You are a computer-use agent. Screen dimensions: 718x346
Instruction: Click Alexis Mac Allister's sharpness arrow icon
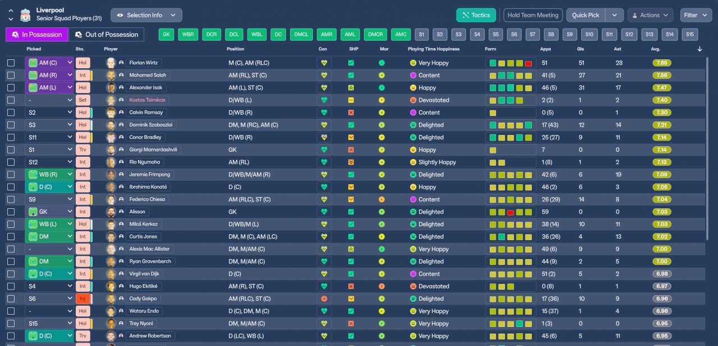coord(351,249)
